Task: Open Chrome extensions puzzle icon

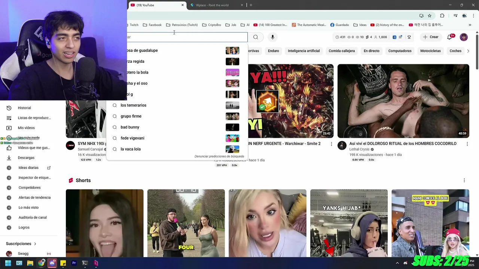Action: click(x=442, y=16)
